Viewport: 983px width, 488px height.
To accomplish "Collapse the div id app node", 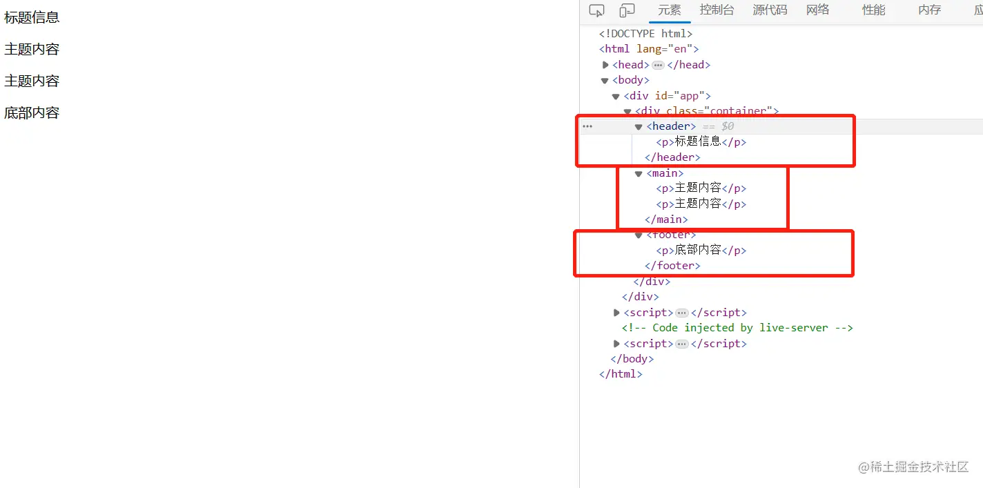I will pyautogui.click(x=616, y=97).
